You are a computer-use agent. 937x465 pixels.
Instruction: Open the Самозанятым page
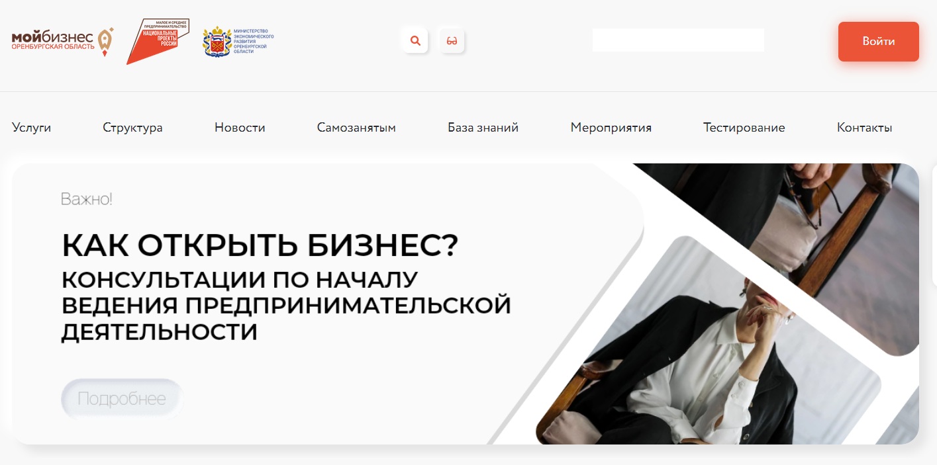[356, 128]
